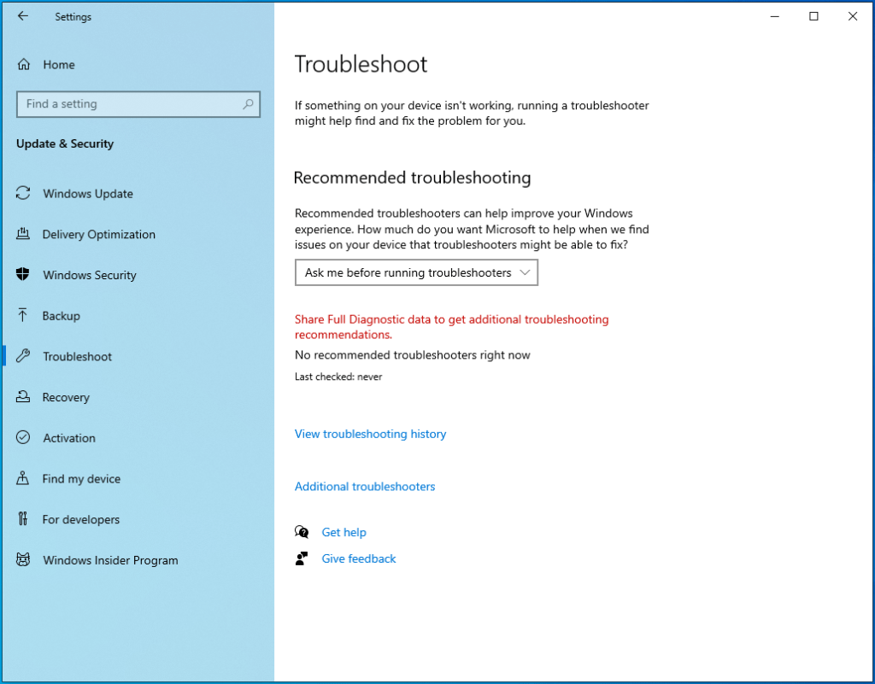875x684 pixels.
Task: Open the Recovery section
Action: tap(22, 397)
